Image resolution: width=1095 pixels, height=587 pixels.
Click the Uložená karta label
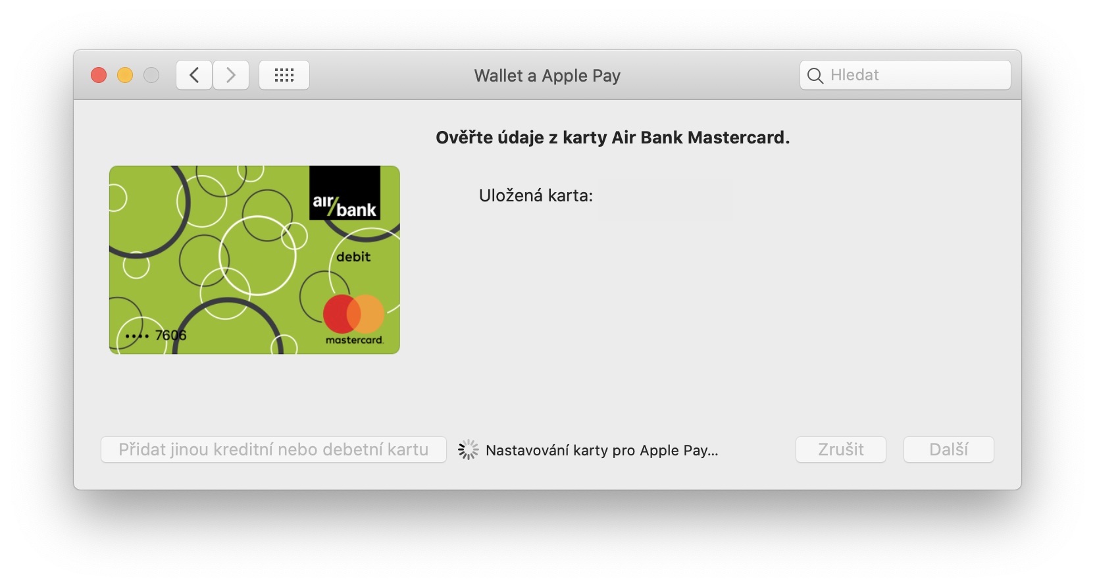(536, 195)
